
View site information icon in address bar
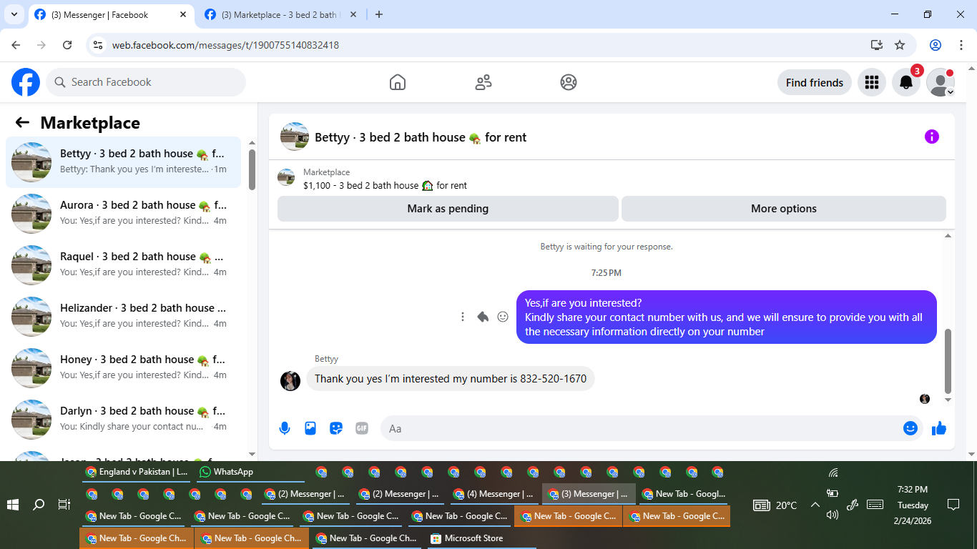point(99,45)
